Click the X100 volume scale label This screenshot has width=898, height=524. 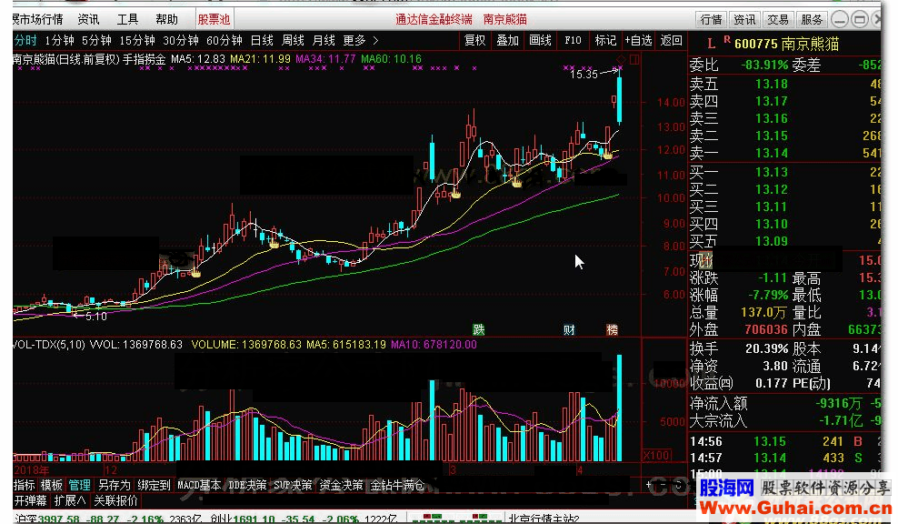(656, 455)
